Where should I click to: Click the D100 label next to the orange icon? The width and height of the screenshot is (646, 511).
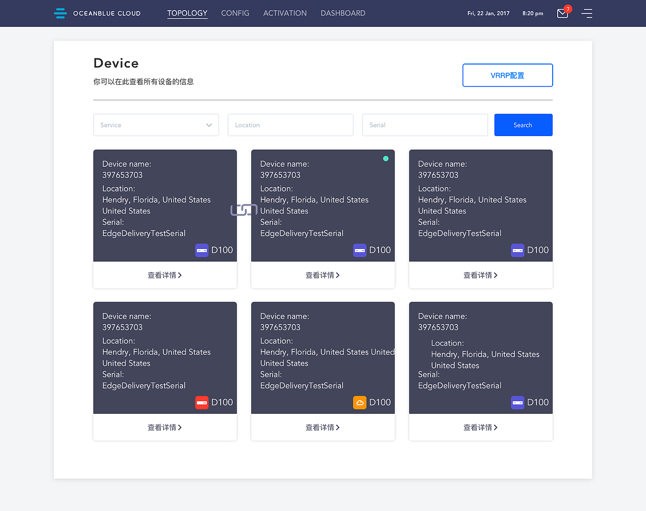[x=380, y=402]
